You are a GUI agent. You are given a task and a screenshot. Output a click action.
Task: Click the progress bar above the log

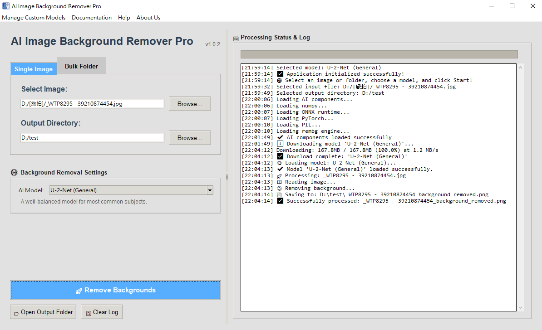379,54
